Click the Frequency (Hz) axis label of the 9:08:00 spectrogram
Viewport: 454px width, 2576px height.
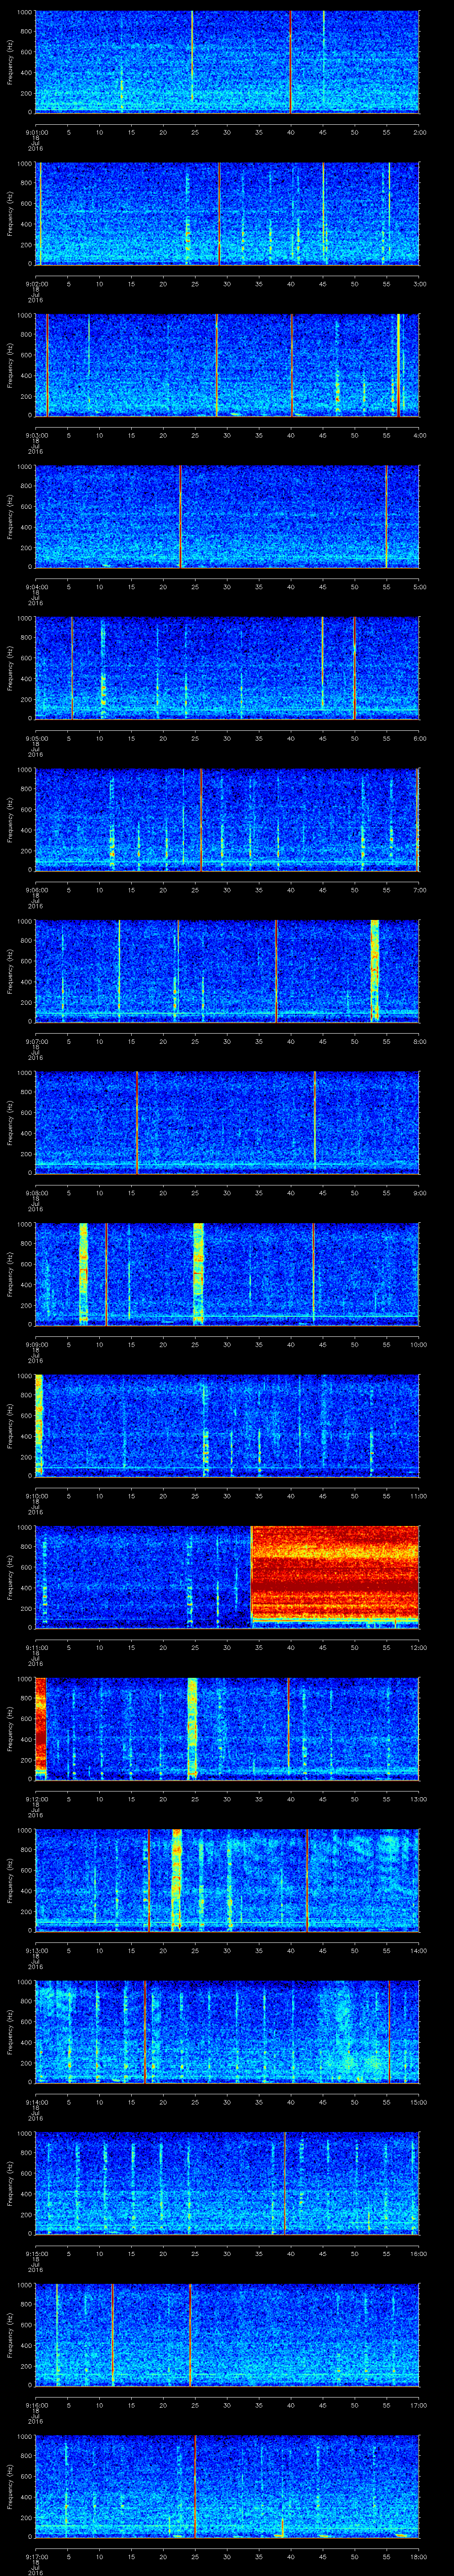click(x=10, y=1122)
